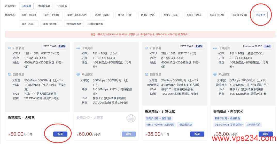Click the 2核~16核（EPYC 7K62）vCPU text
The width and height of the screenshot is (279, 144).
click(179, 53)
